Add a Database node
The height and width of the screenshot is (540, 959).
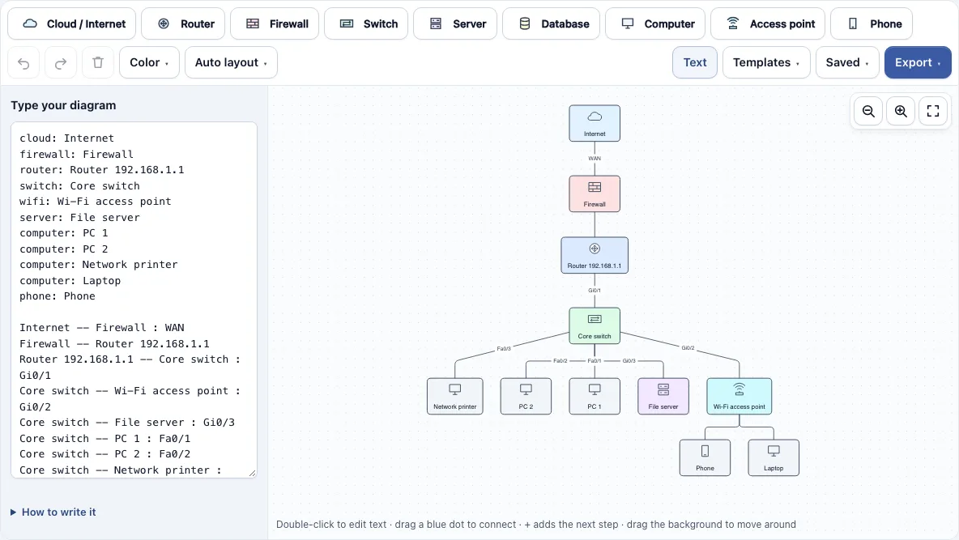[x=551, y=23]
